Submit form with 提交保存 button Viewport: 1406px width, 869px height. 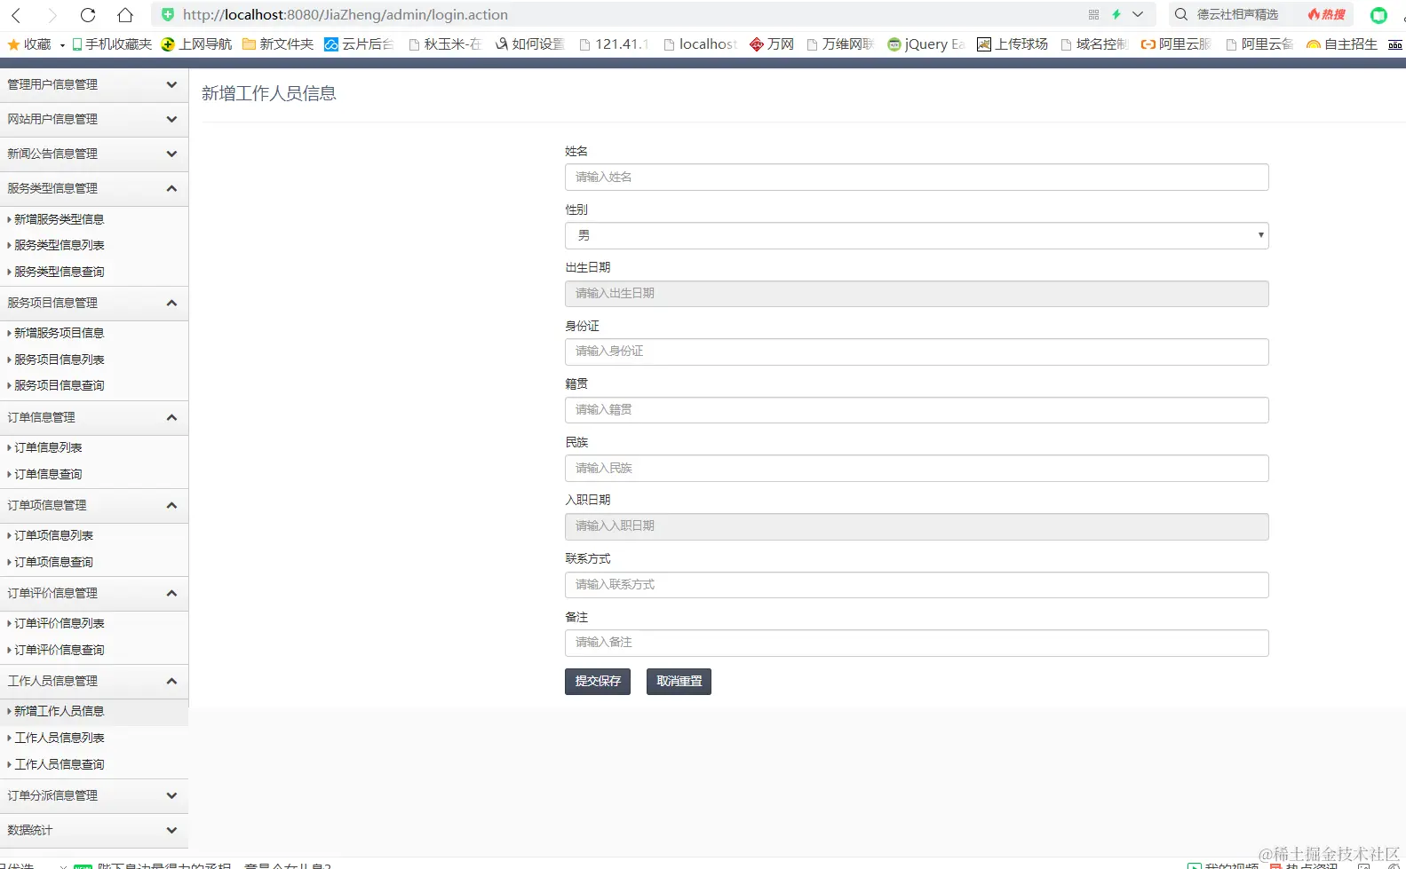coord(598,682)
